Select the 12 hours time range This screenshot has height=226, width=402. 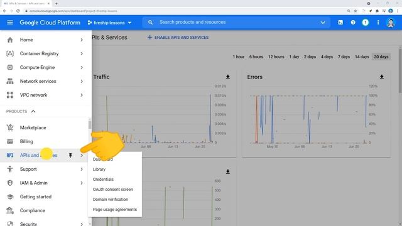pos(276,57)
